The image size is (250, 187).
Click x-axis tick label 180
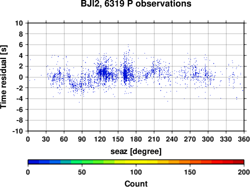tap(136, 139)
